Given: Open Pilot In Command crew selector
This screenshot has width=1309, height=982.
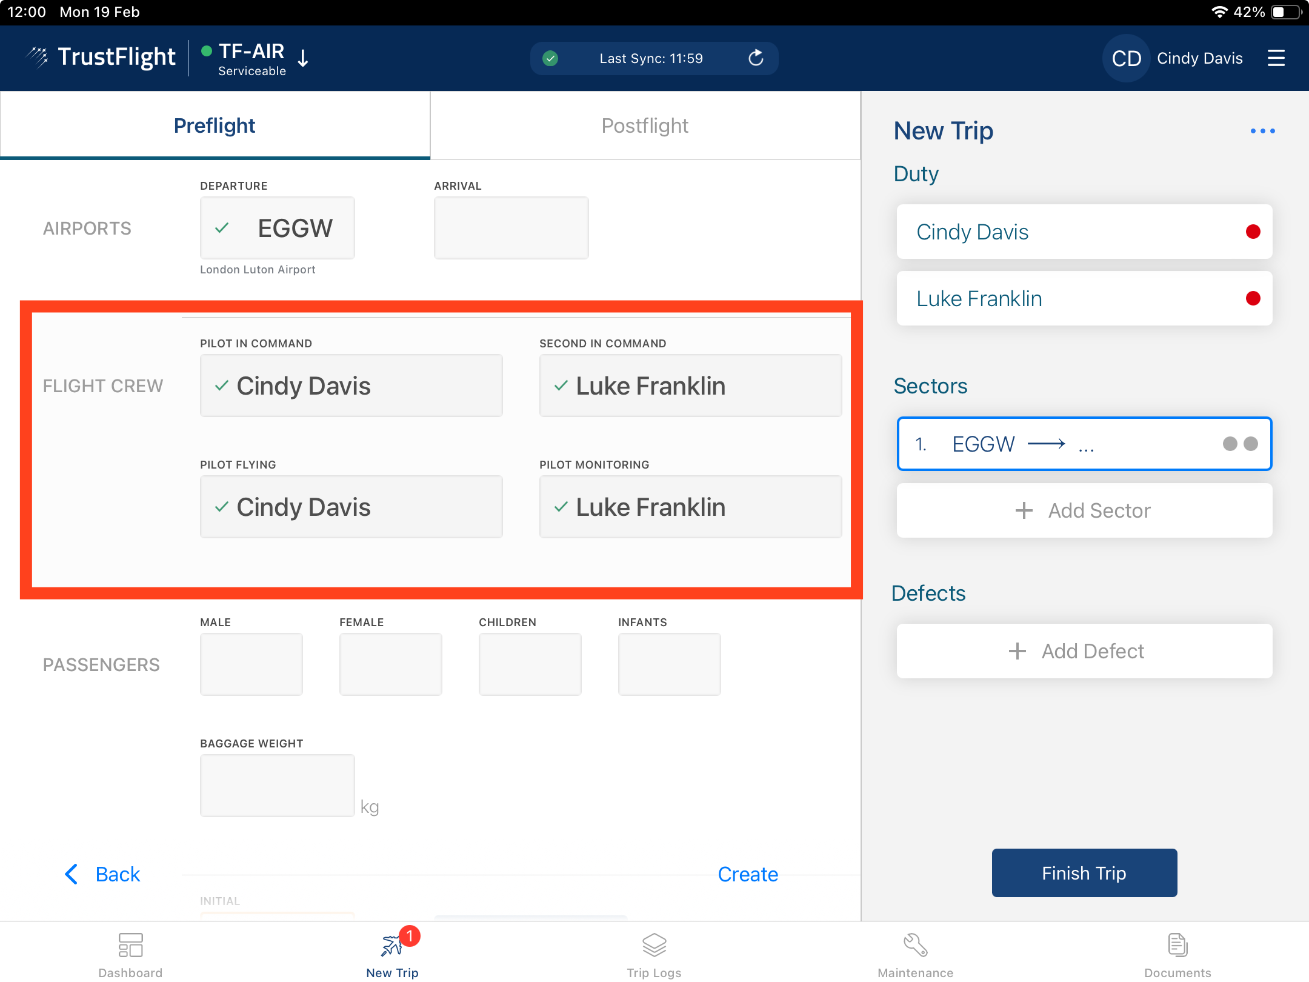Looking at the screenshot, I should pos(351,386).
